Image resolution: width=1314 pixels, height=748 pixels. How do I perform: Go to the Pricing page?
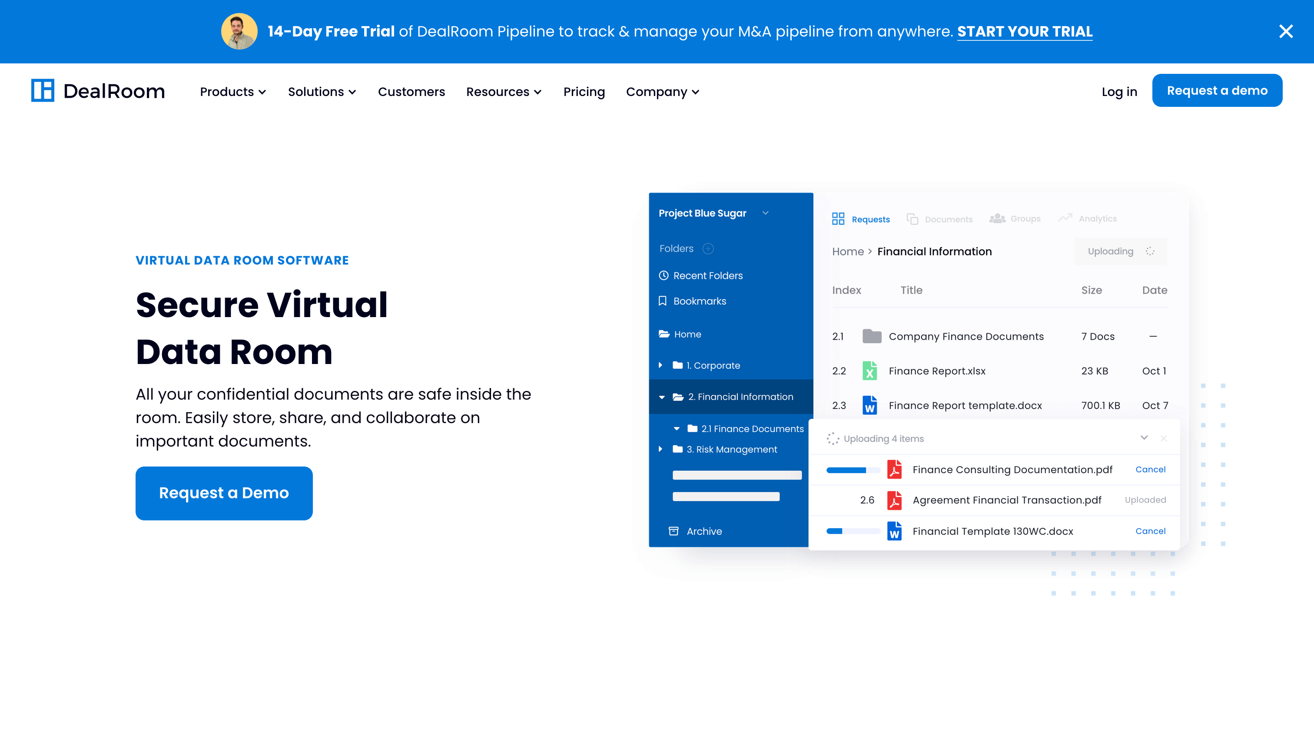point(584,92)
